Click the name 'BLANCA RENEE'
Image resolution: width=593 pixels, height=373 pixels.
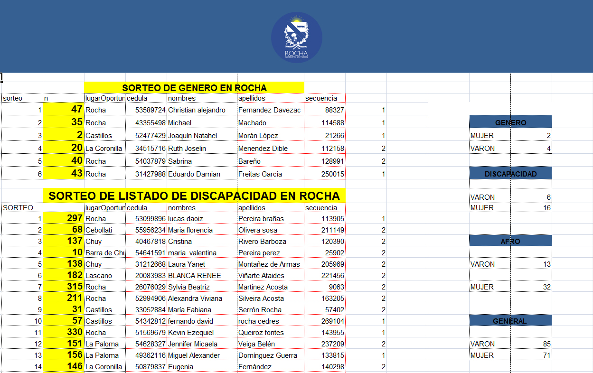(195, 275)
